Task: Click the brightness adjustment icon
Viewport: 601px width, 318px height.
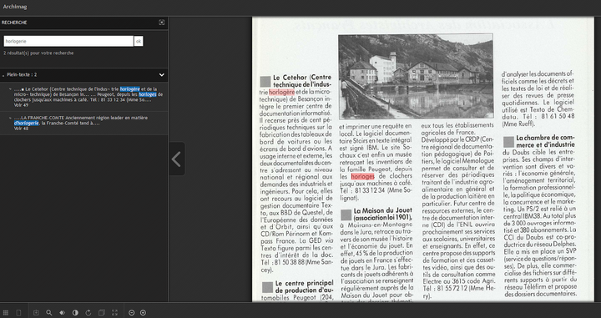Action: click(x=62, y=313)
